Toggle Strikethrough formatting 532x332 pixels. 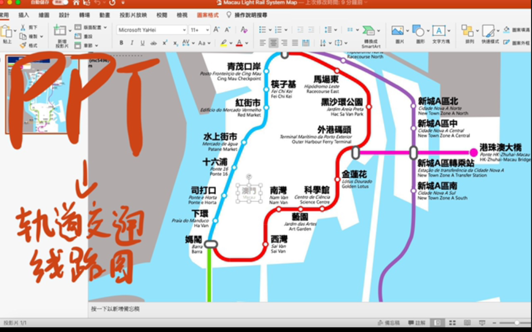(x=153, y=43)
